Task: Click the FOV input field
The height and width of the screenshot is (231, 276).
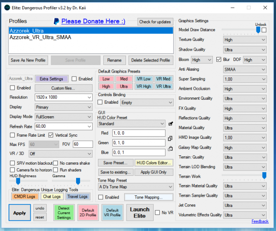Action: coord(82,144)
